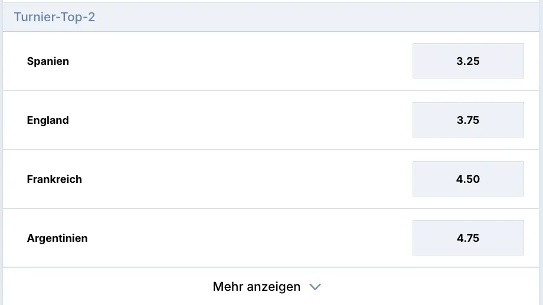This screenshot has width=543, height=305.
Task: Select the 3.75 odds for England
Action: pyautogui.click(x=468, y=120)
